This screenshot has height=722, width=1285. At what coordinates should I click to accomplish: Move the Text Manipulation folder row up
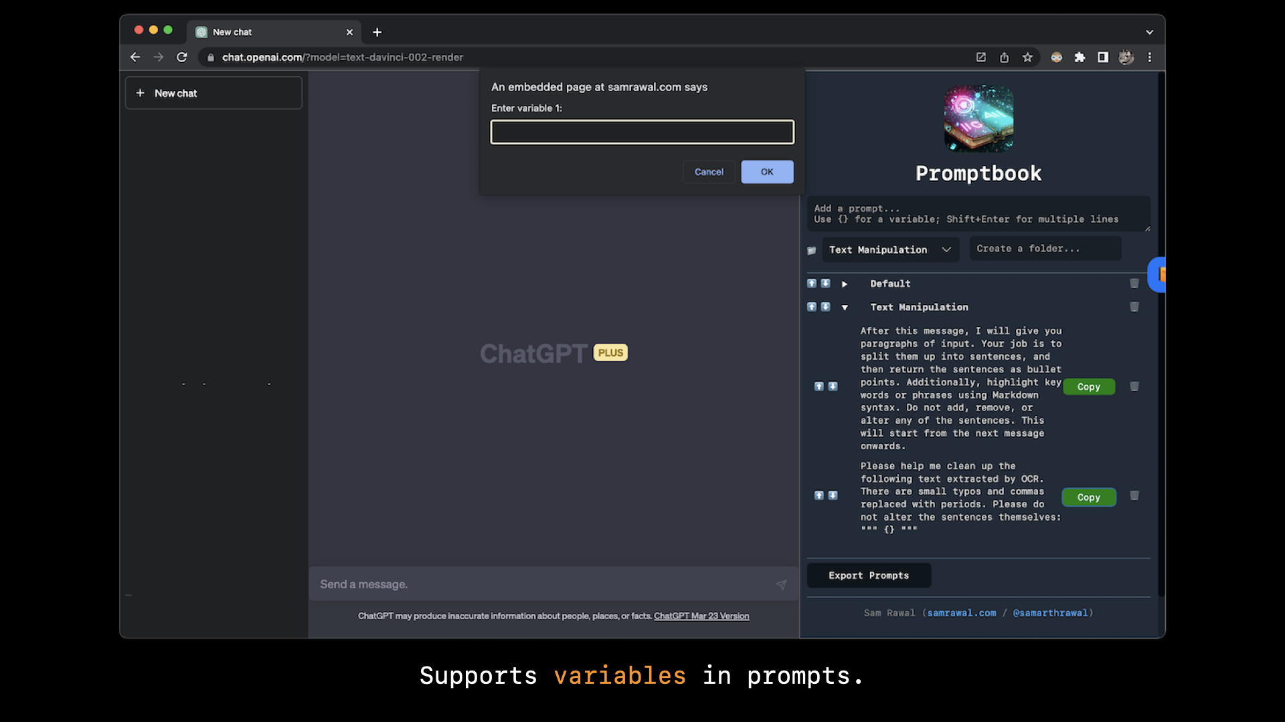(811, 307)
